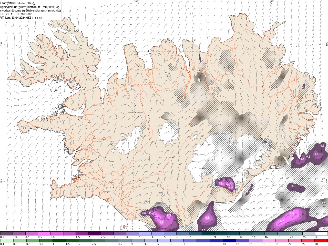
Task: Click the 'IT: Fim. 11. 04. 2024 00Z' line
Action: coord(17,14)
